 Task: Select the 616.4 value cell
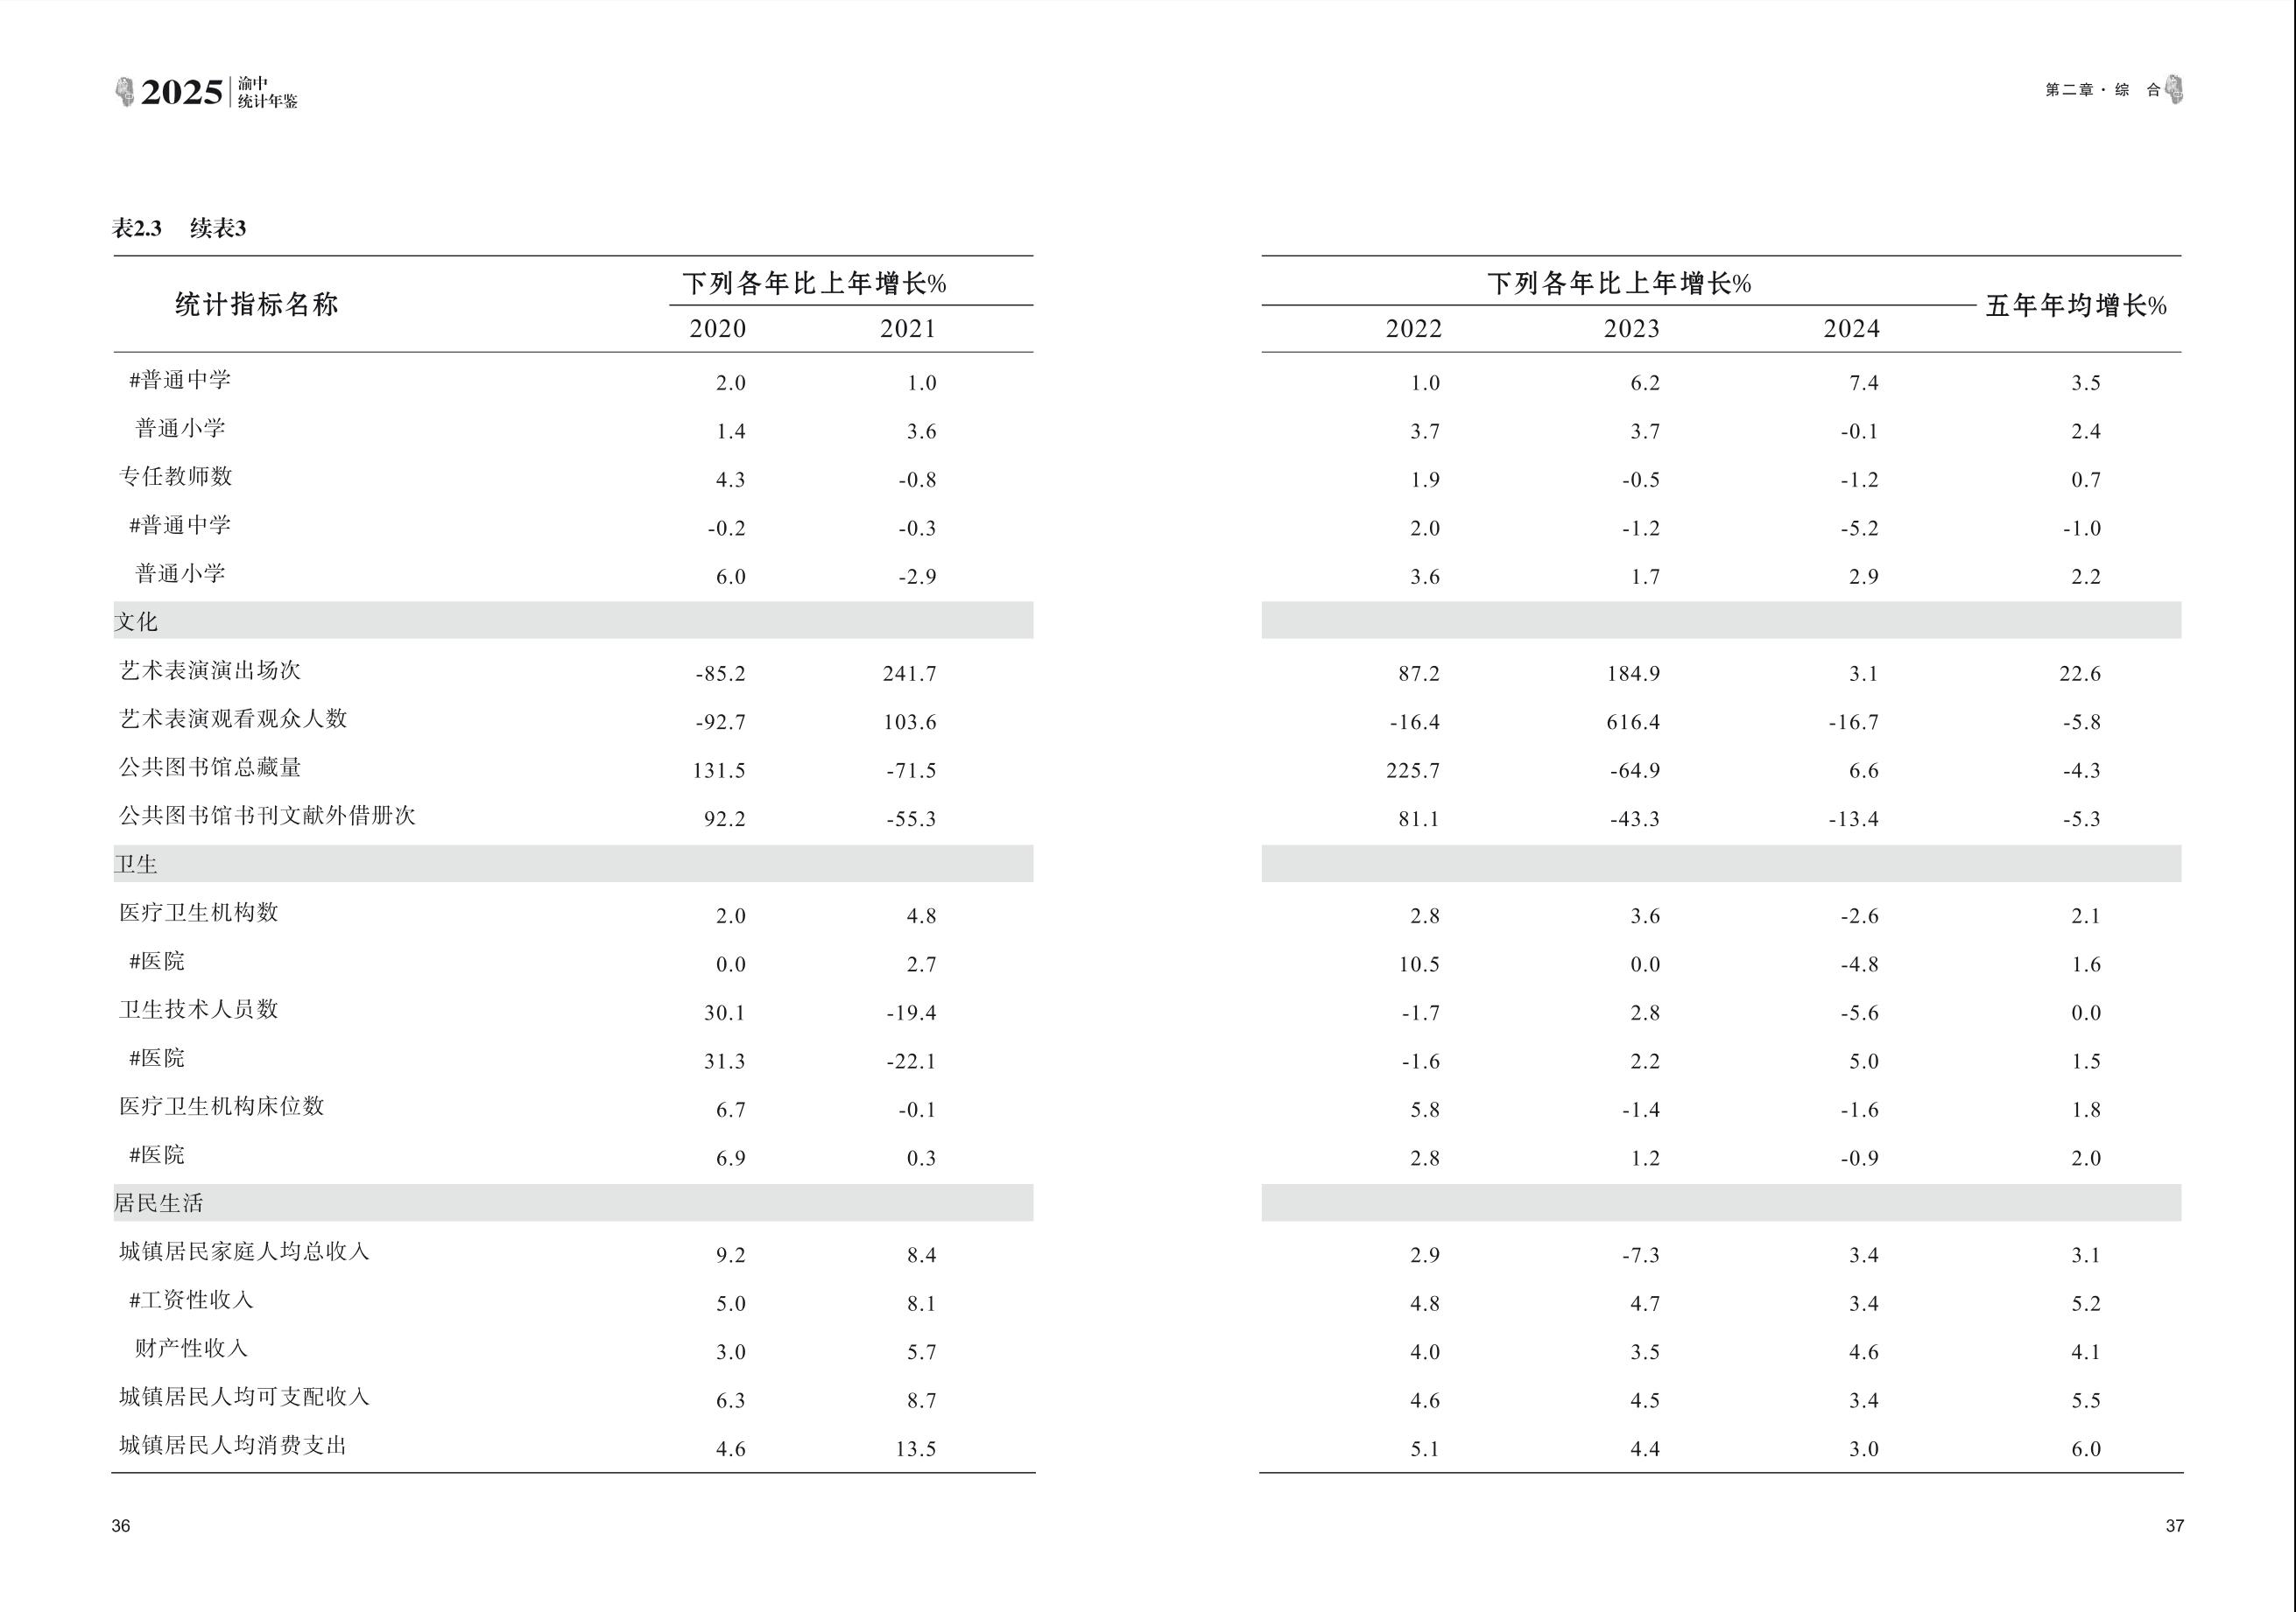[x=1633, y=723]
